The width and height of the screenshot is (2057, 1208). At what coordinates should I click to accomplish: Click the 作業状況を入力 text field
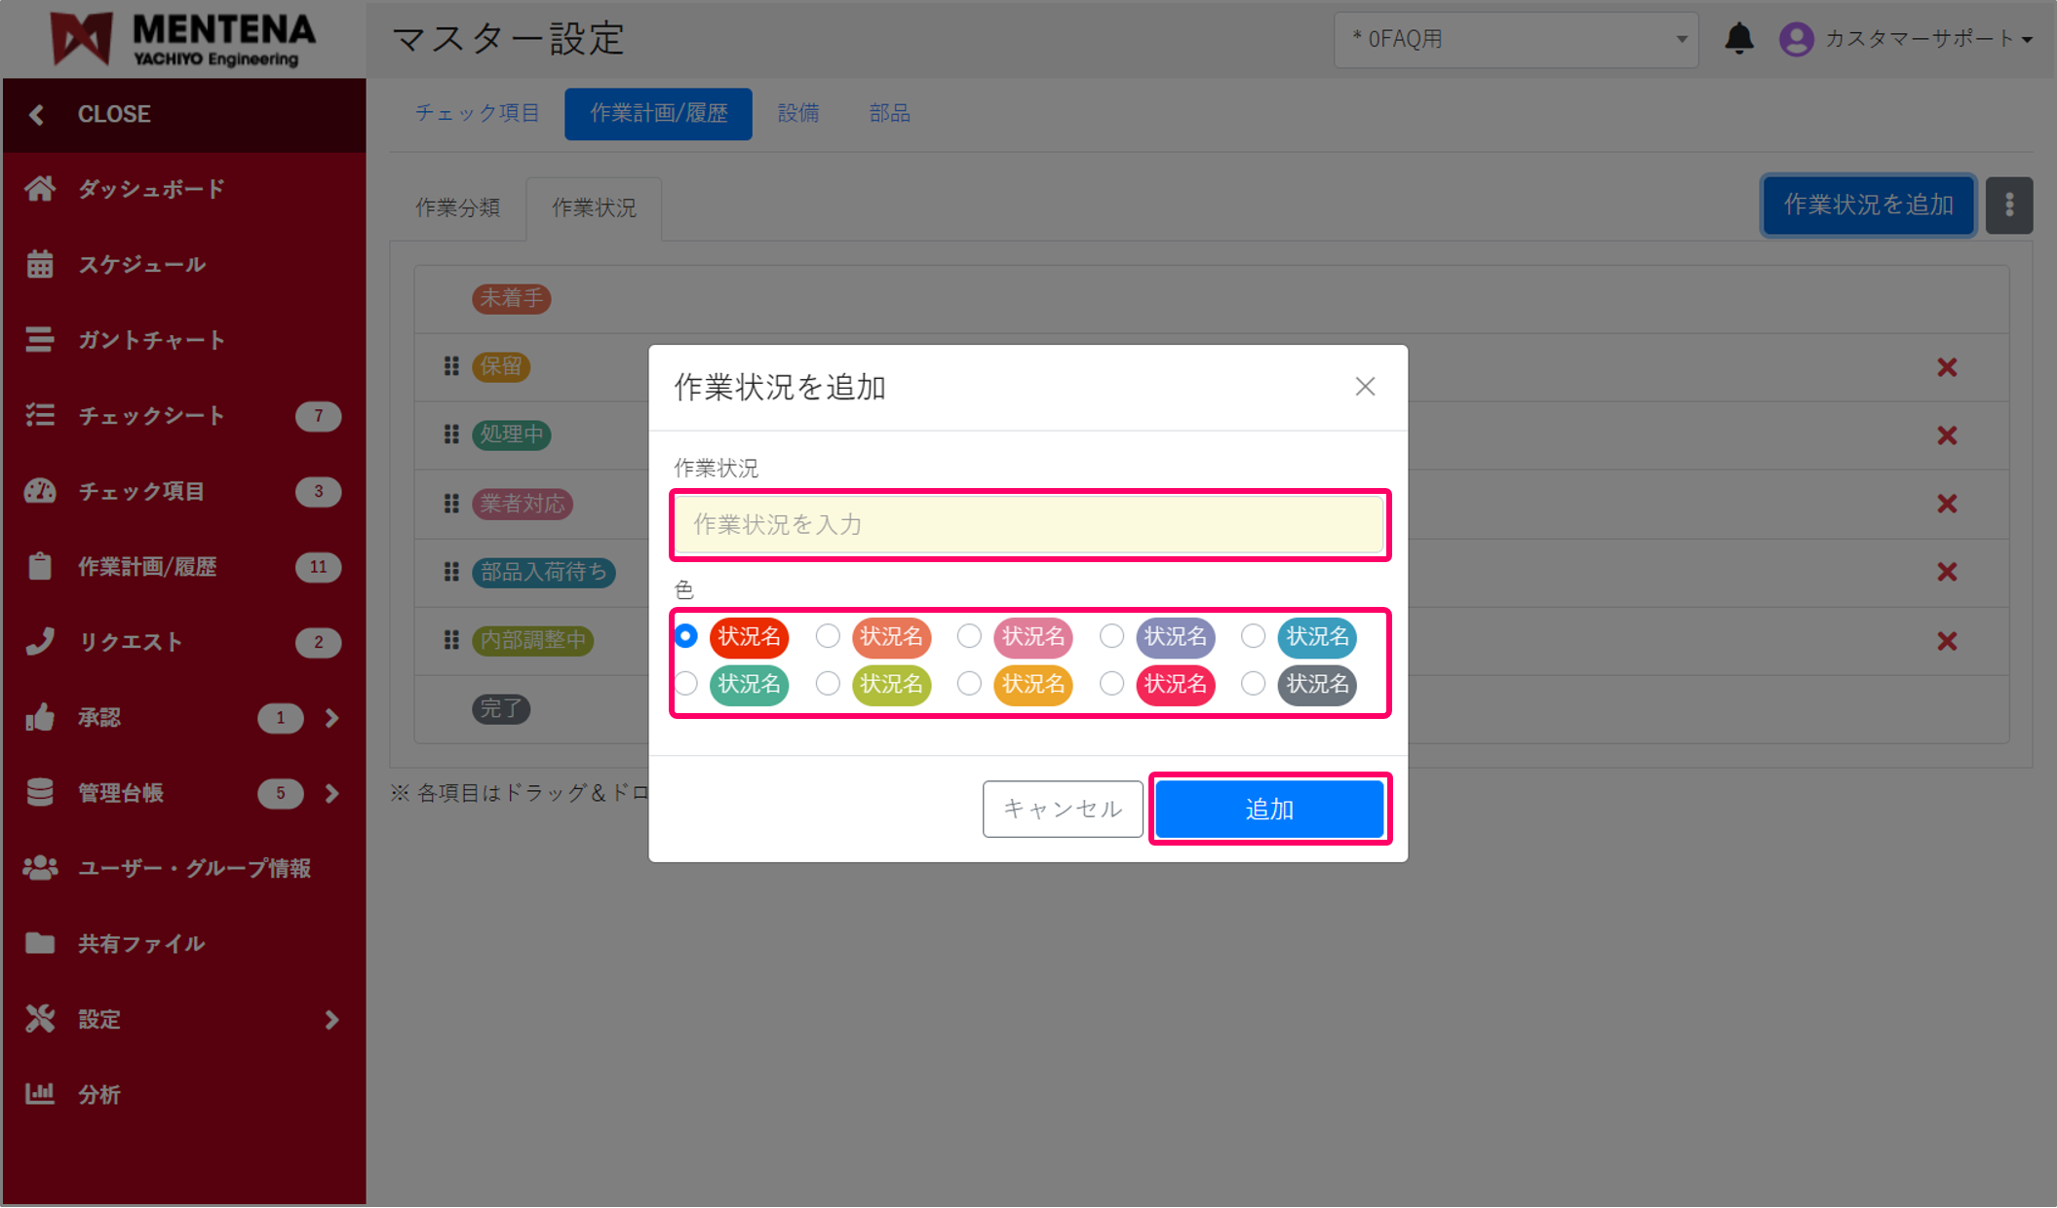click(x=1028, y=524)
